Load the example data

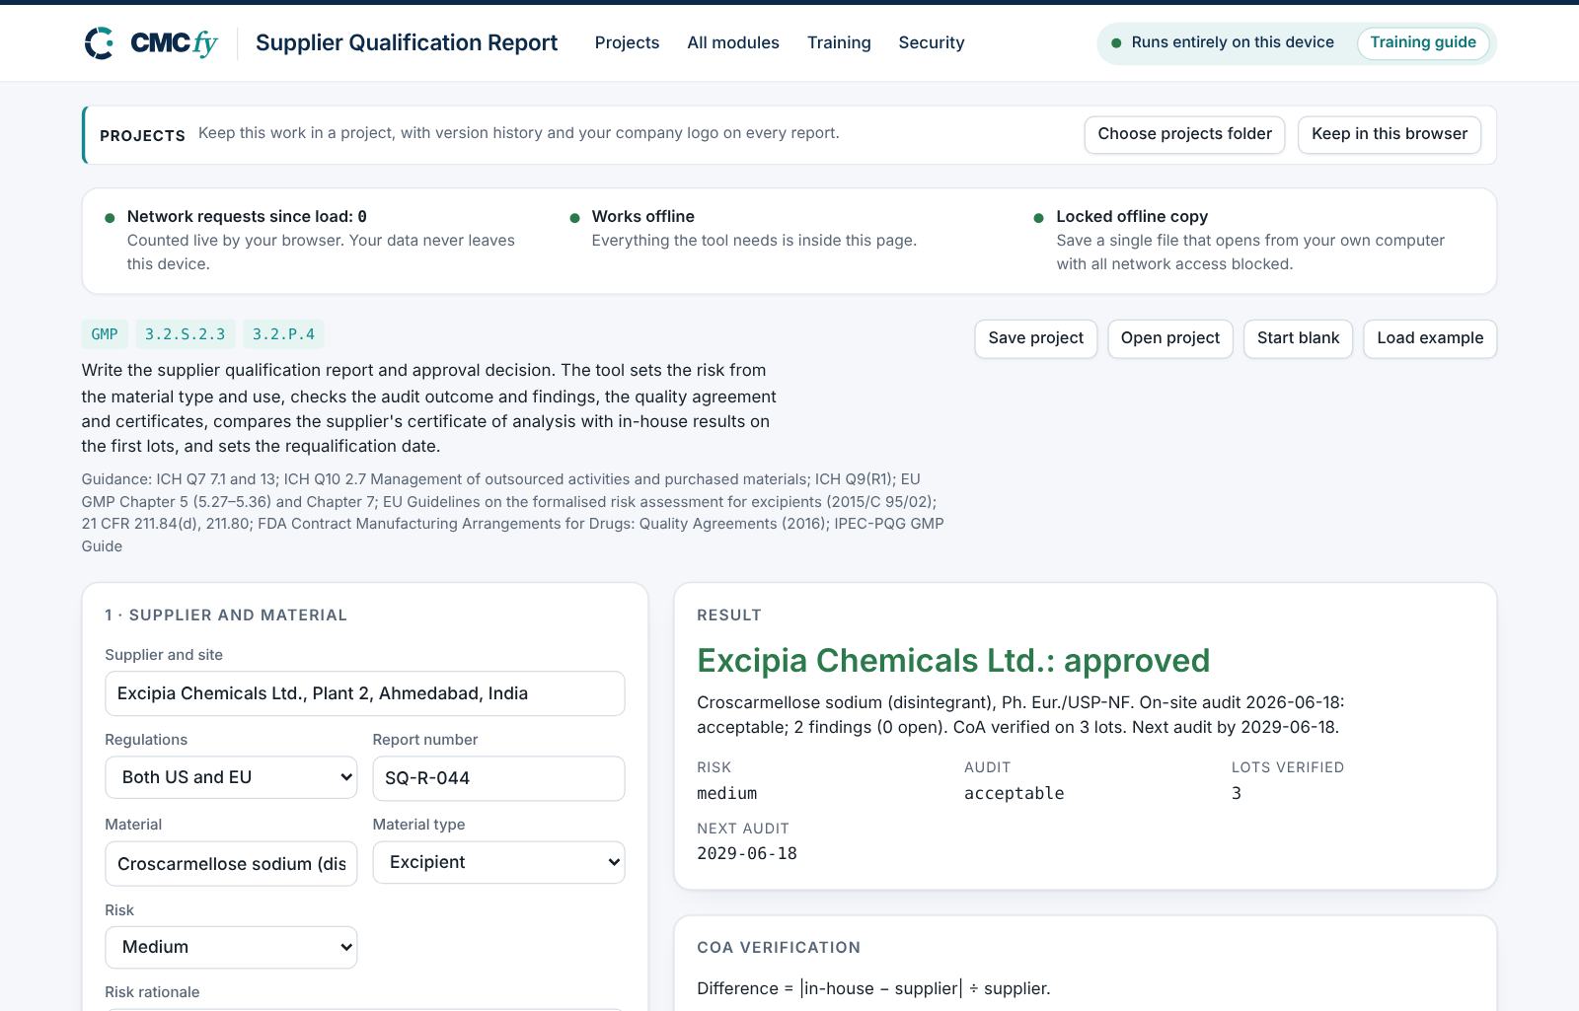click(x=1430, y=338)
